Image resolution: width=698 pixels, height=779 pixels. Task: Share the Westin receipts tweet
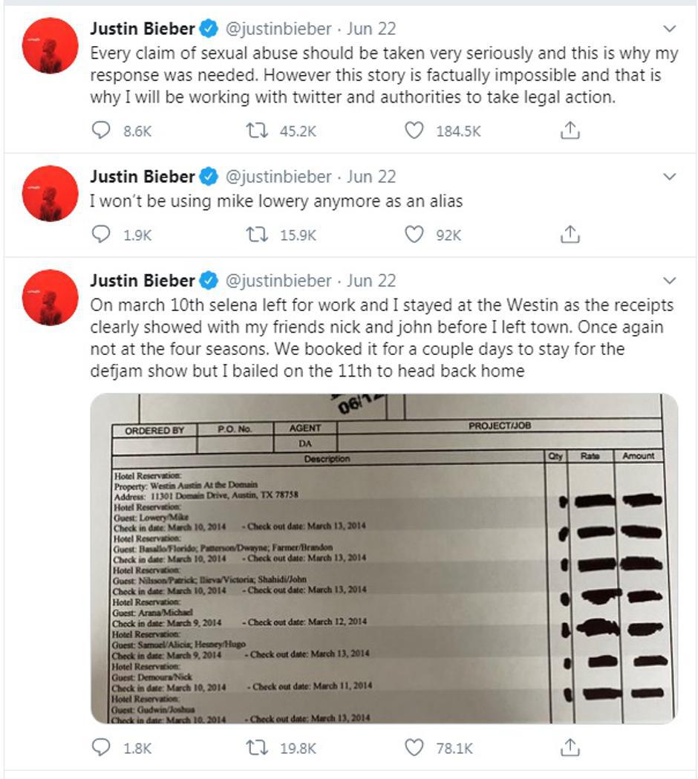(569, 748)
